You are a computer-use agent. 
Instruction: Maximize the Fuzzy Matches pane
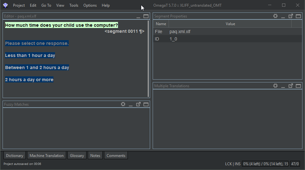[146, 104]
